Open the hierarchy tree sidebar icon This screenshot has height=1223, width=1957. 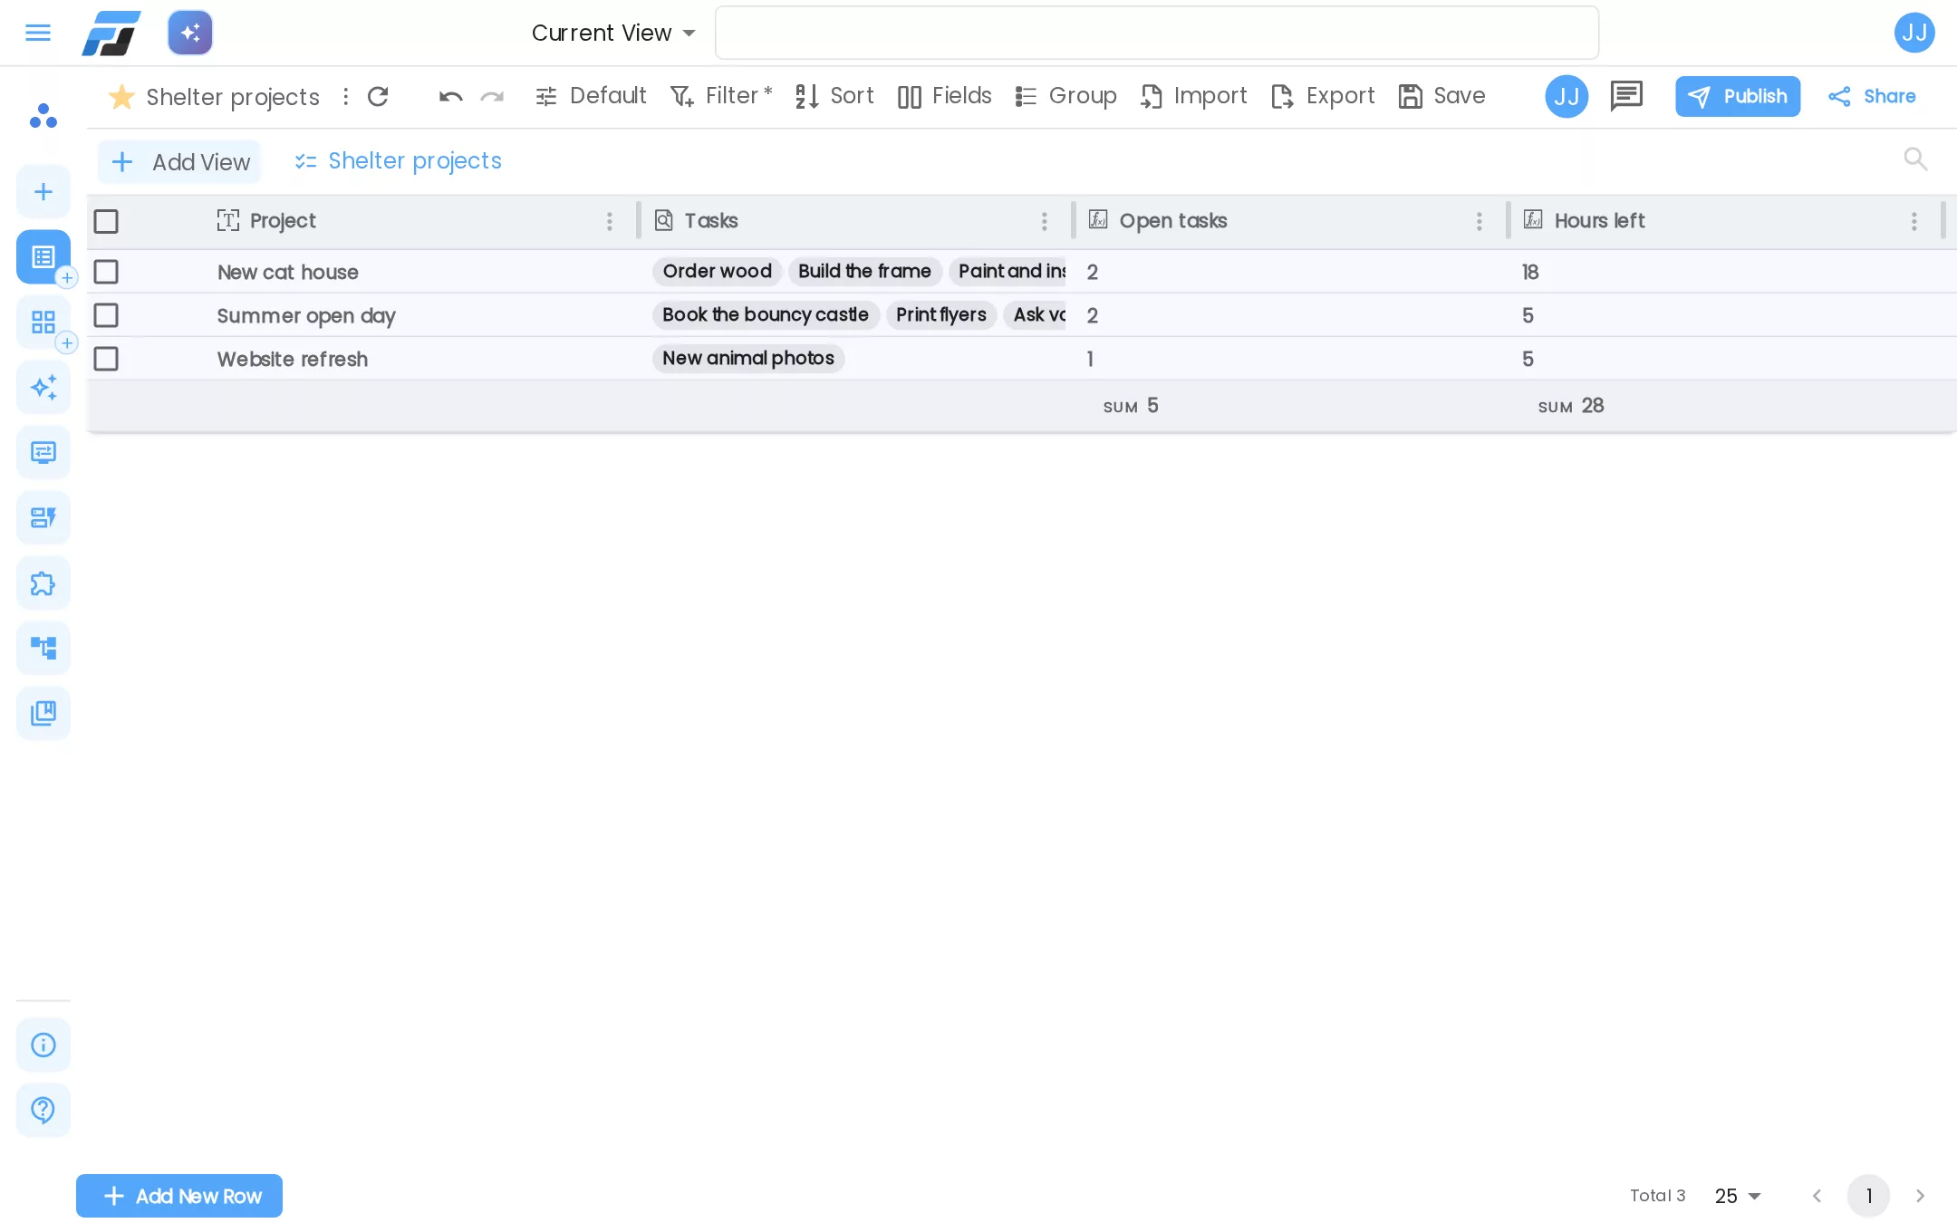click(43, 648)
